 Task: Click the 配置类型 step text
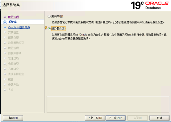(13, 38)
